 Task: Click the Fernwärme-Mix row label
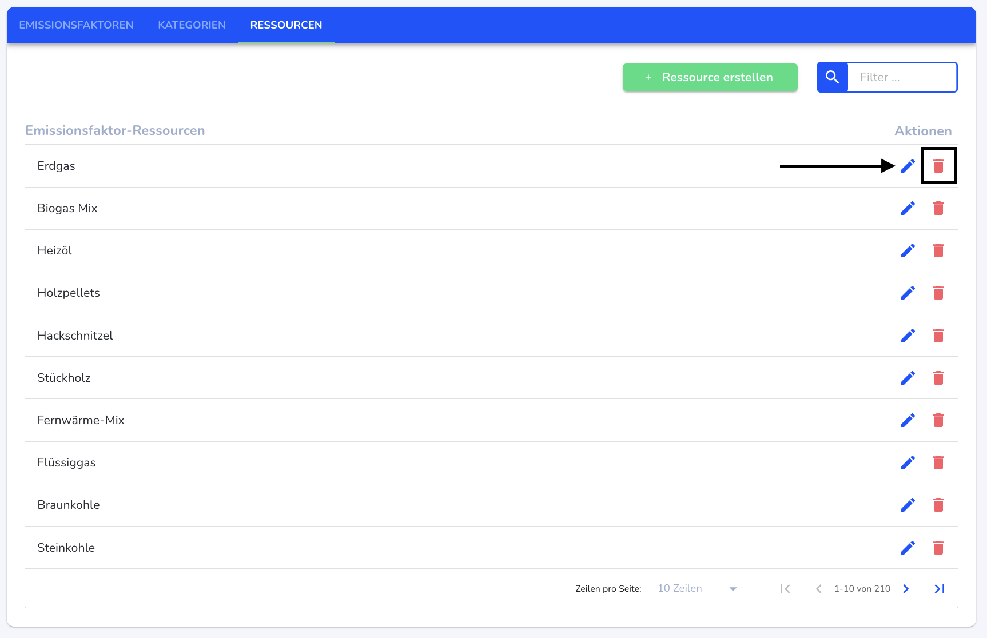tap(81, 420)
